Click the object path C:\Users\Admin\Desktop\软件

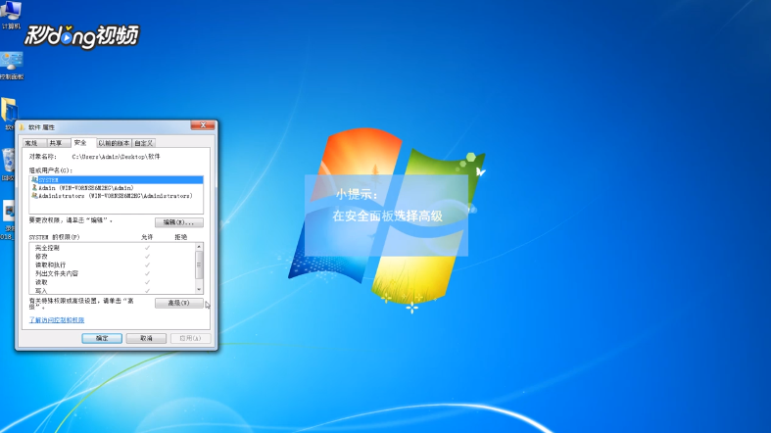click(x=116, y=157)
